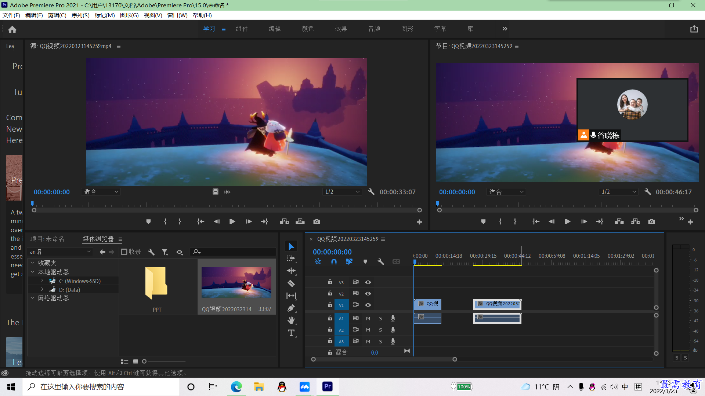Click the media browser search field

point(234,252)
